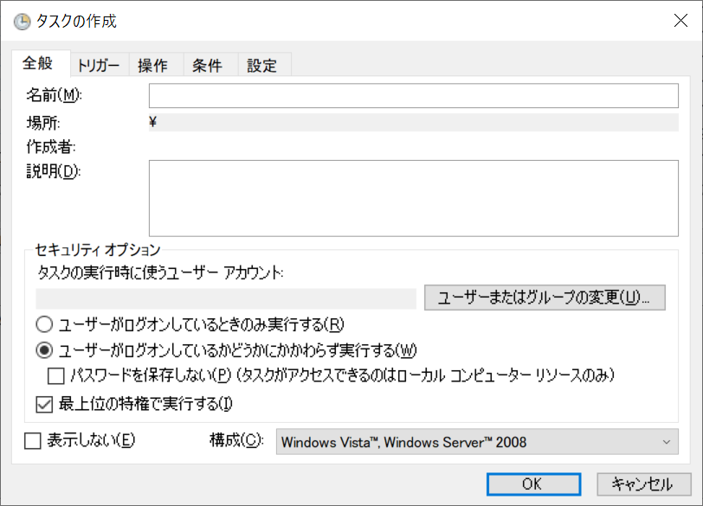
Task: Click the キャンセル button
Action: [644, 484]
